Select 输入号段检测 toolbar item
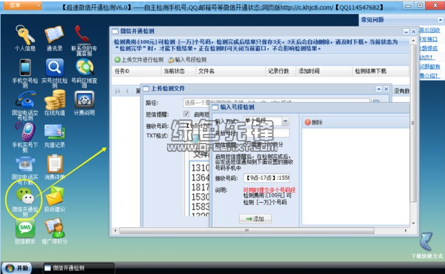445x274 pixels. click(187, 59)
